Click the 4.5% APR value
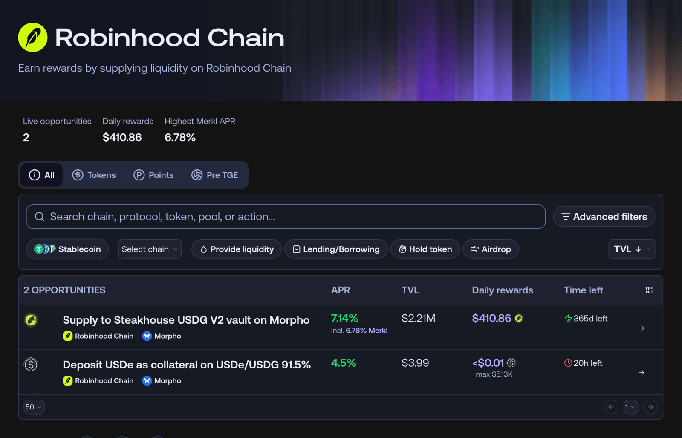The height and width of the screenshot is (438, 682). pos(344,363)
